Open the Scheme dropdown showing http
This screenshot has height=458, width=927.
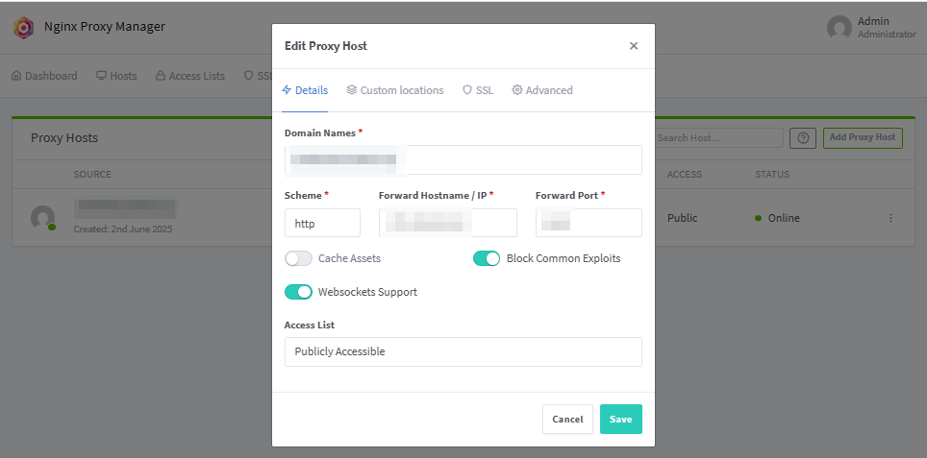(322, 223)
